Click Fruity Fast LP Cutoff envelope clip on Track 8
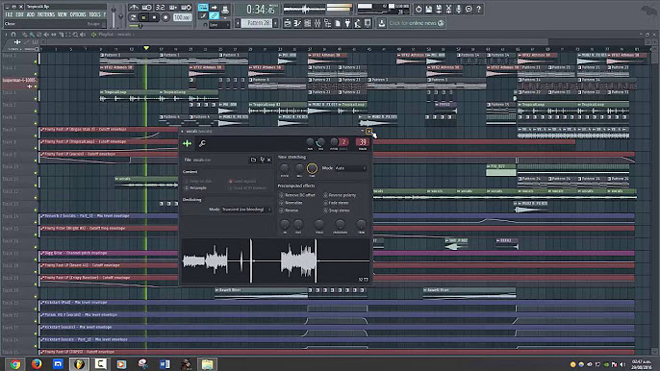 tap(110, 141)
